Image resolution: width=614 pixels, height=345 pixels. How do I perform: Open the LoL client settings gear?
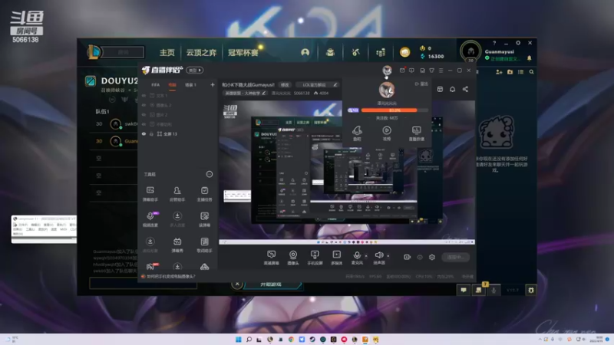click(518, 43)
